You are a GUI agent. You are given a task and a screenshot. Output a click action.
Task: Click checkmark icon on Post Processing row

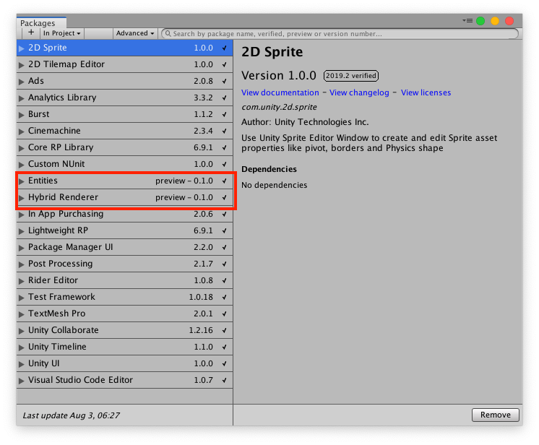224,264
